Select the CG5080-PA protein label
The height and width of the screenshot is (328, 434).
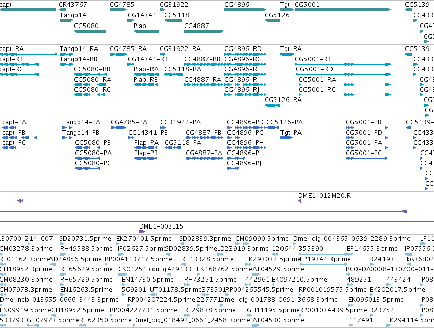point(93,153)
